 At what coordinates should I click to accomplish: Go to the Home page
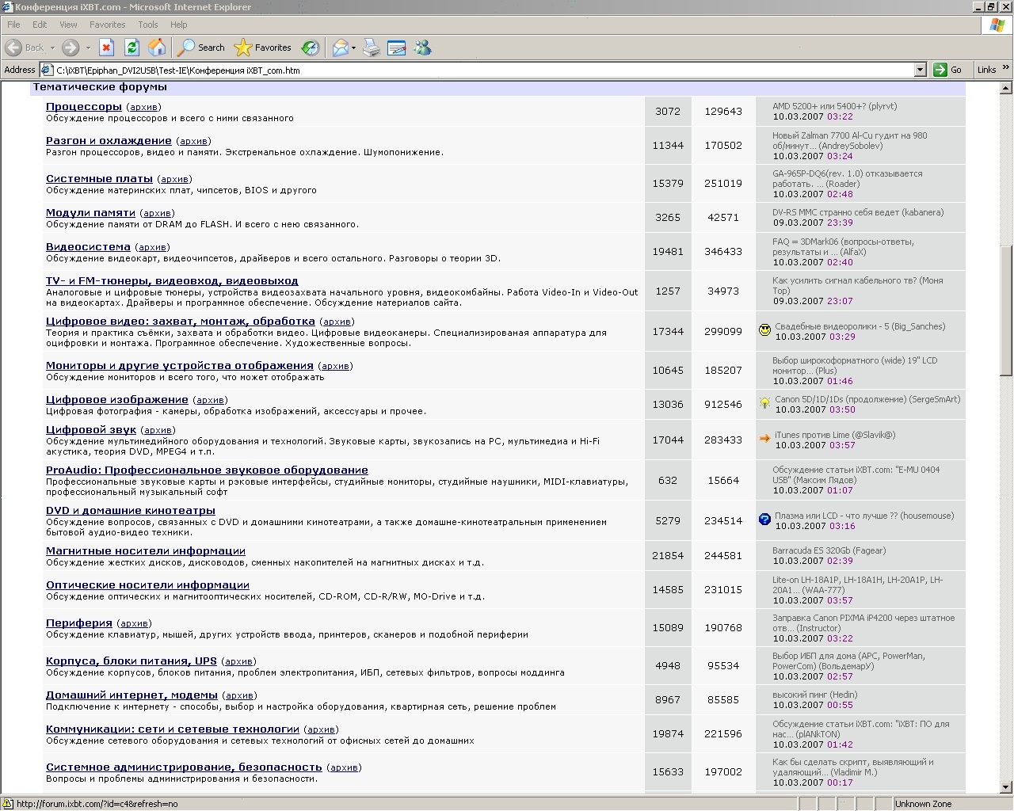pos(157,48)
